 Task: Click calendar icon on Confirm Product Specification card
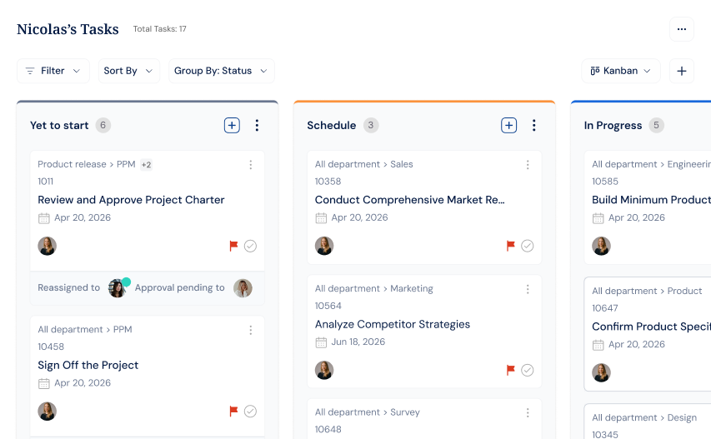[x=598, y=345]
